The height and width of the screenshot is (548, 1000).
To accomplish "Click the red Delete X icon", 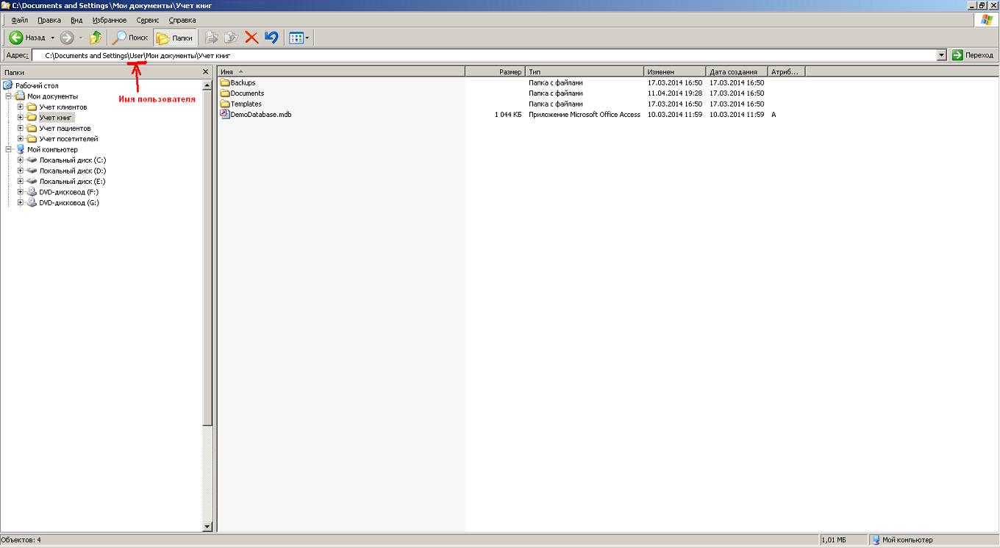I will [x=251, y=38].
